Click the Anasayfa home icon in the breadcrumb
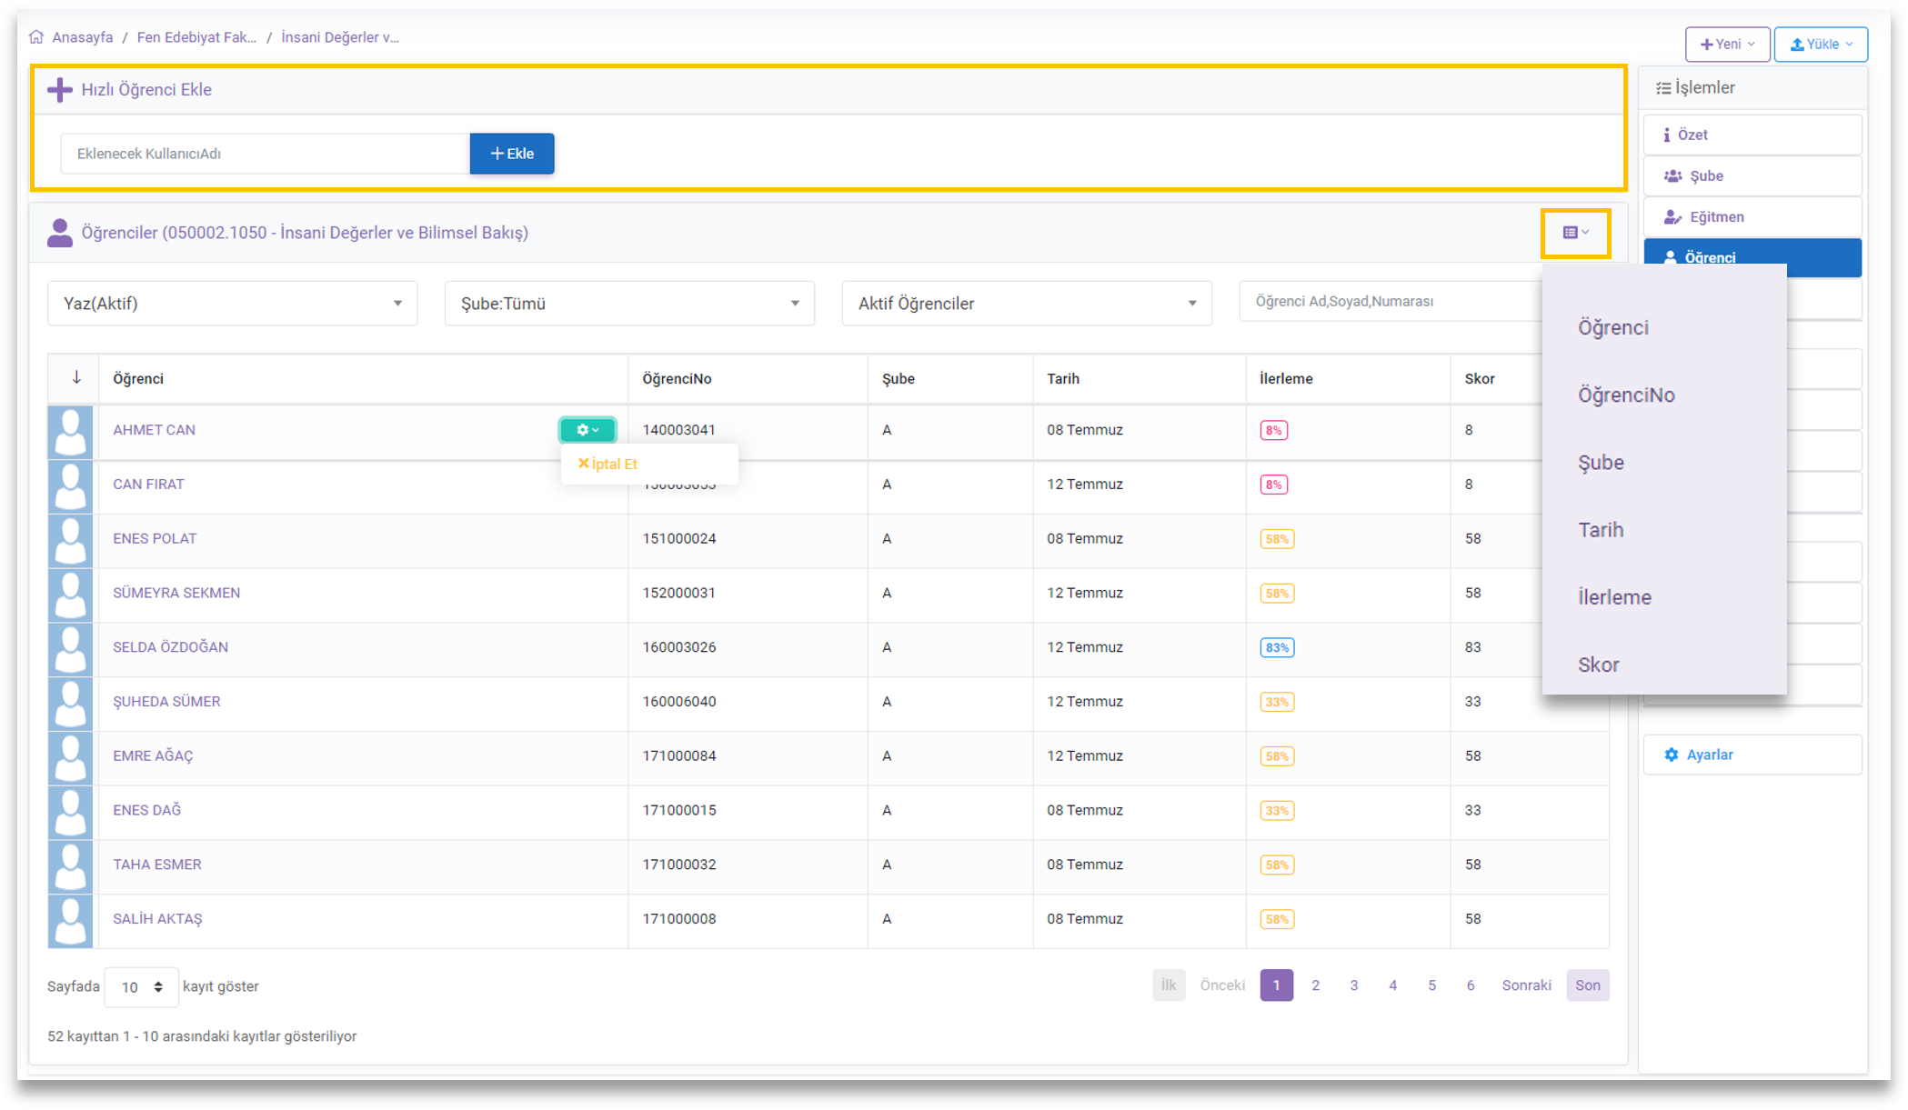1908x1110 pixels. (36, 37)
